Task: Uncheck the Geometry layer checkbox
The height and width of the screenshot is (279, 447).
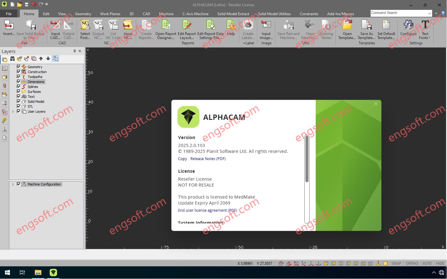Action: pyautogui.click(x=19, y=67)
